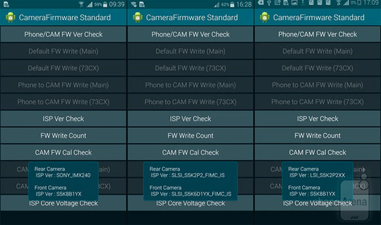The height and width of the screenshot is (225, 381).
Task: Tap Default FW Write (Main) on the 09:39 screen
Action: [63, 51]
